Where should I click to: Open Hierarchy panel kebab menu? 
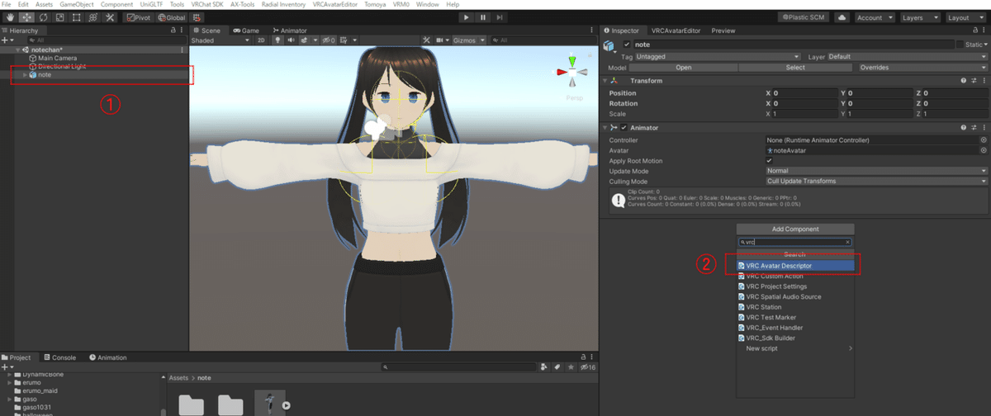[182, 31]
